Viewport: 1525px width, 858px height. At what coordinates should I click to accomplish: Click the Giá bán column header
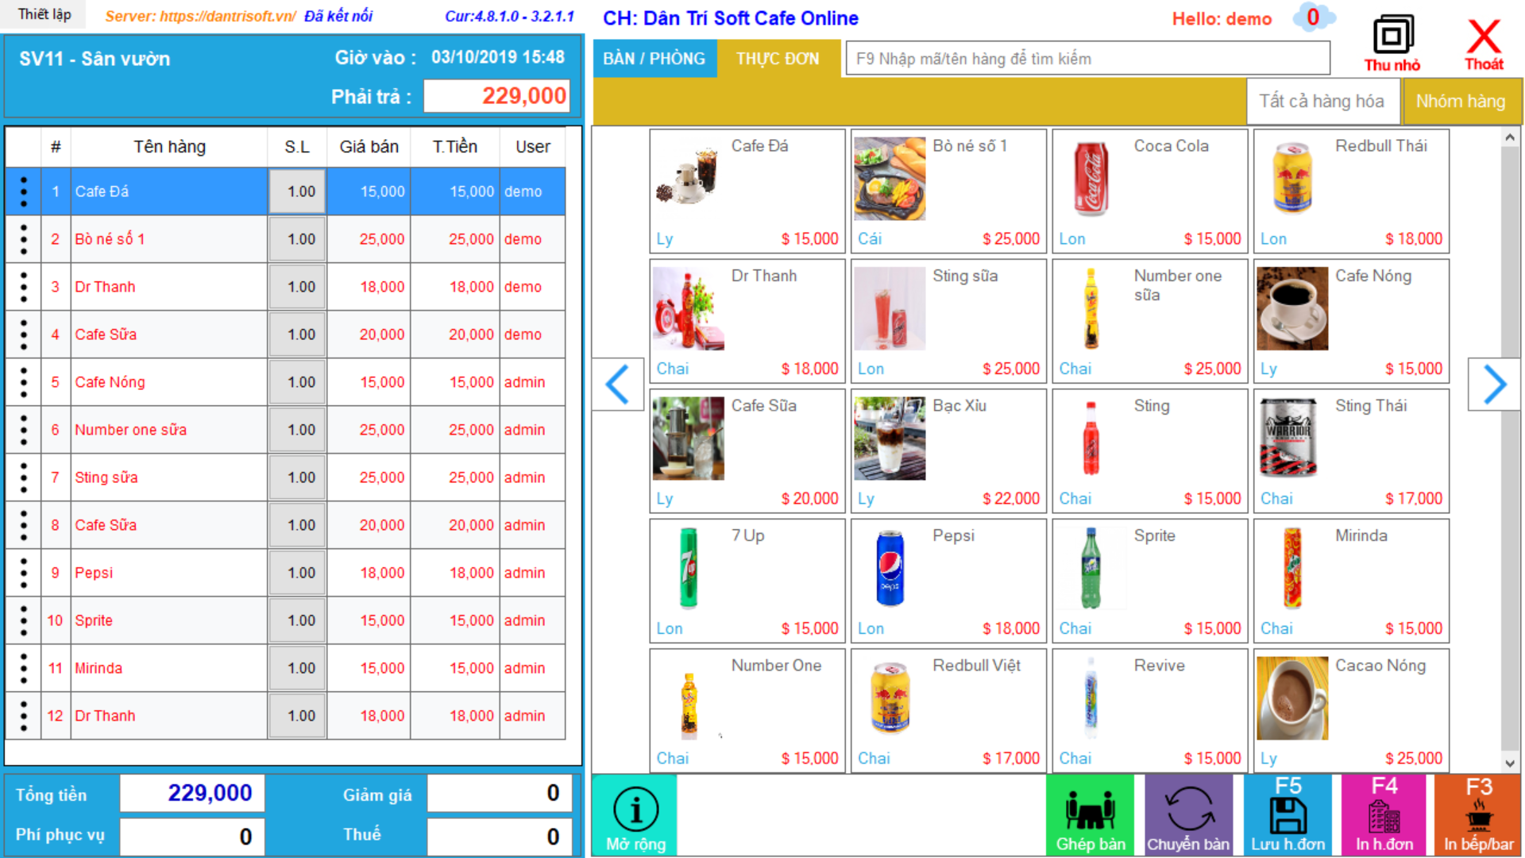coord(369,147)
